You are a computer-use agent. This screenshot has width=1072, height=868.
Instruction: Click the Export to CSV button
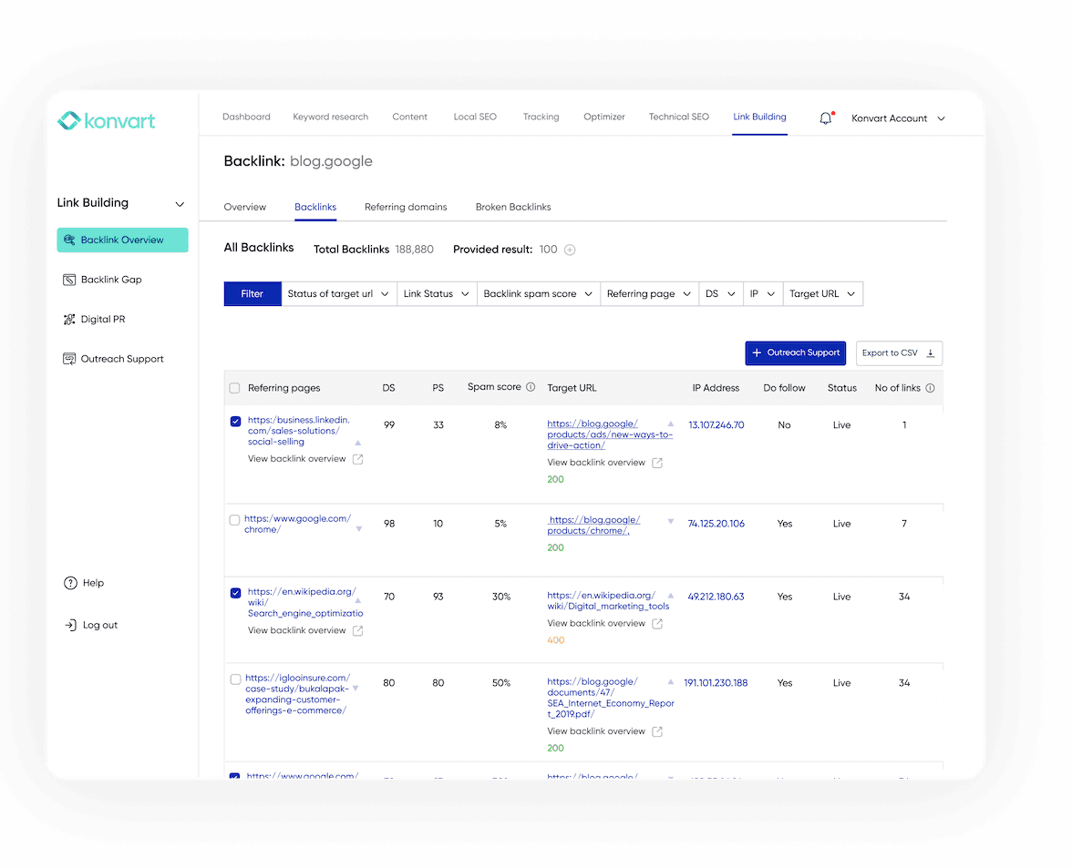coord(899,353)
